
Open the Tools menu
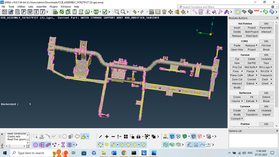click(11, 7)
